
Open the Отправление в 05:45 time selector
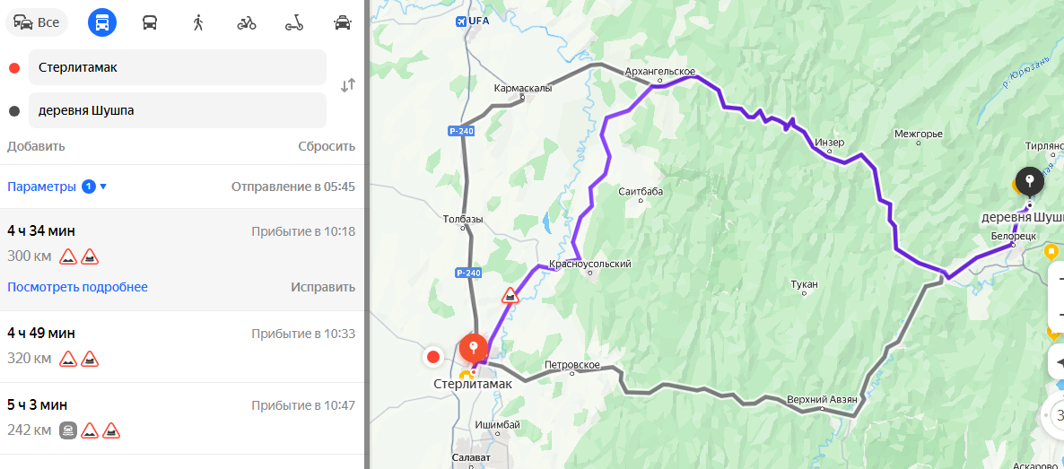(x=293, y=187)
